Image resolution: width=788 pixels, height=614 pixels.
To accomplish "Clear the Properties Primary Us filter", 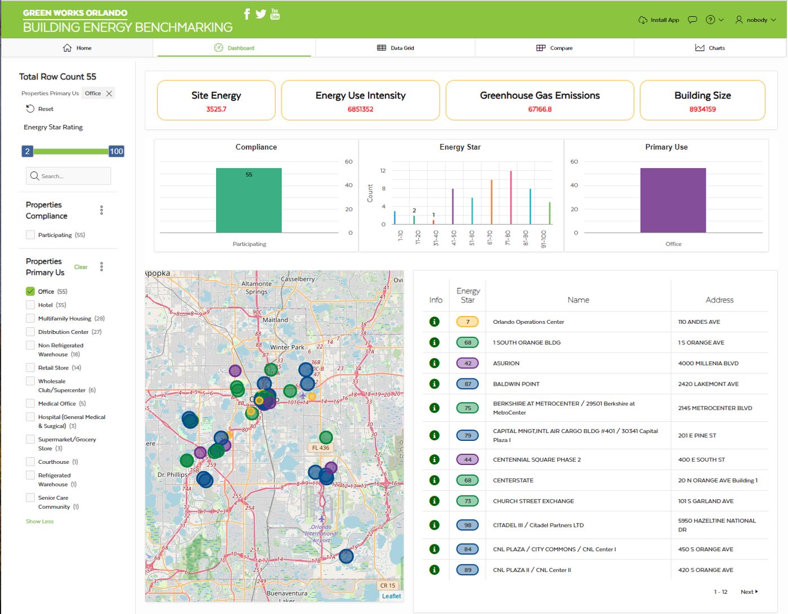I will click(x=80, y=267).
